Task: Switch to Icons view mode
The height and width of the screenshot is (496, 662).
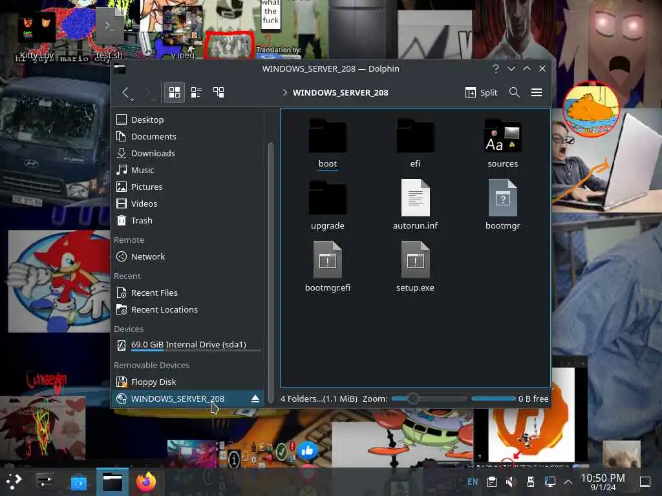Action: pyautogui.click(x=175, y=92)
